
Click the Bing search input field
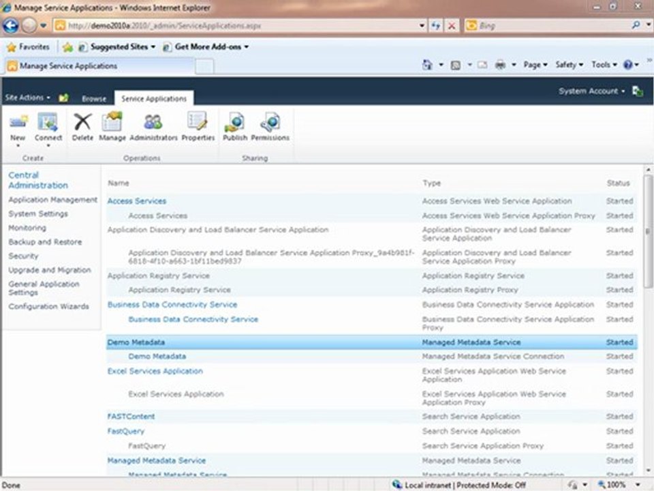tap(553, 26)
